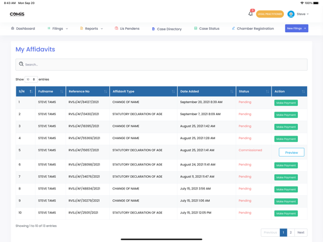Sort by Reference No column arrows

coord(105,91)
